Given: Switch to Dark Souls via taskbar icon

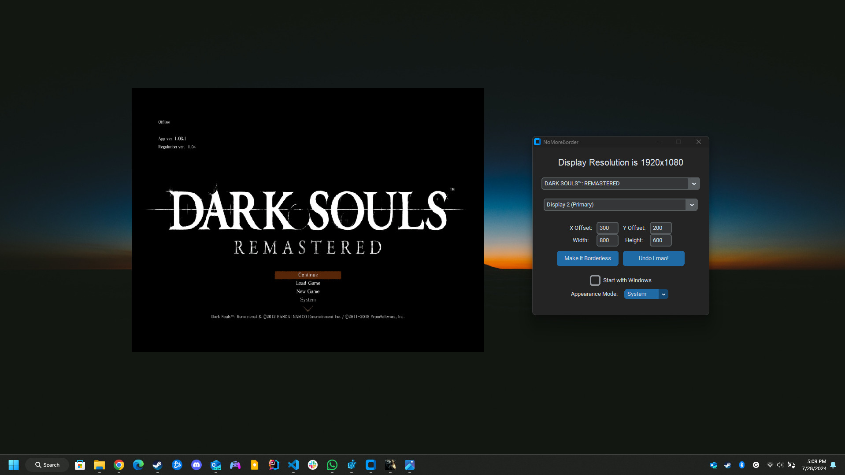Looking at the screenshot, I should pos(390,465).
